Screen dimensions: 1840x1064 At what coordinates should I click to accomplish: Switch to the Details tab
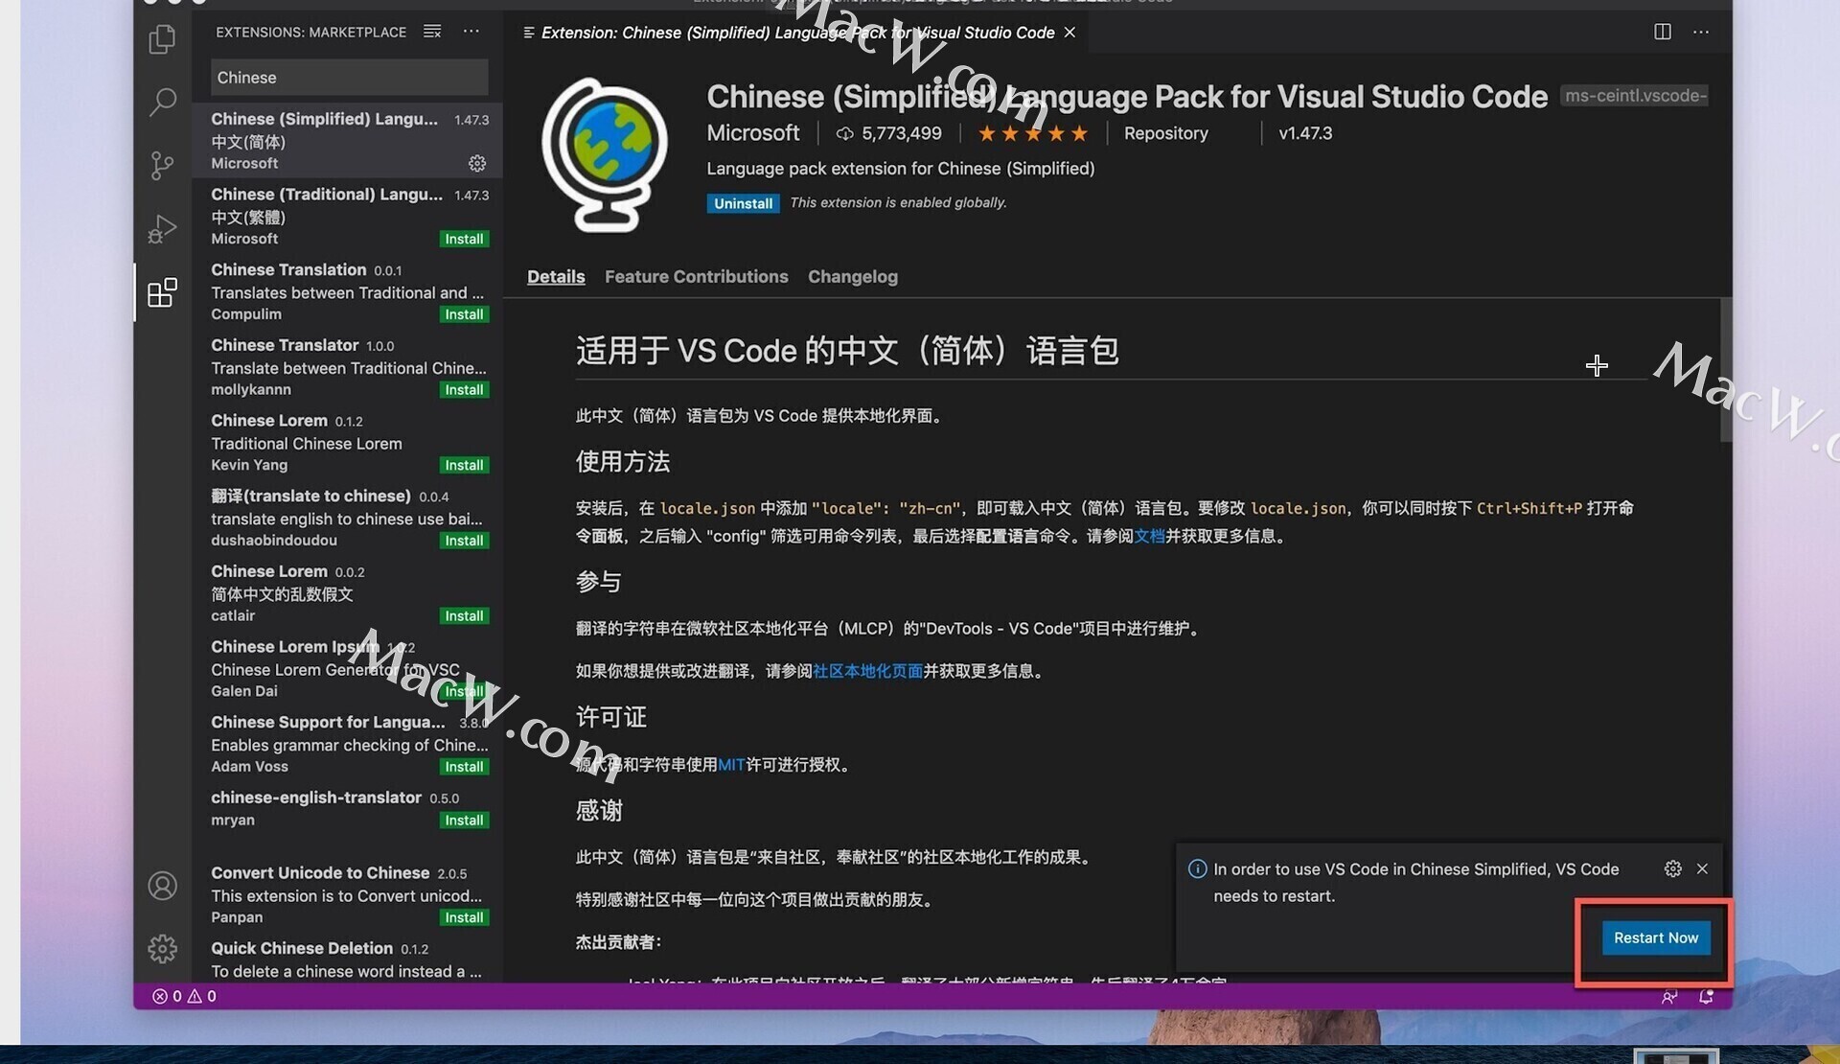(556, 276)
